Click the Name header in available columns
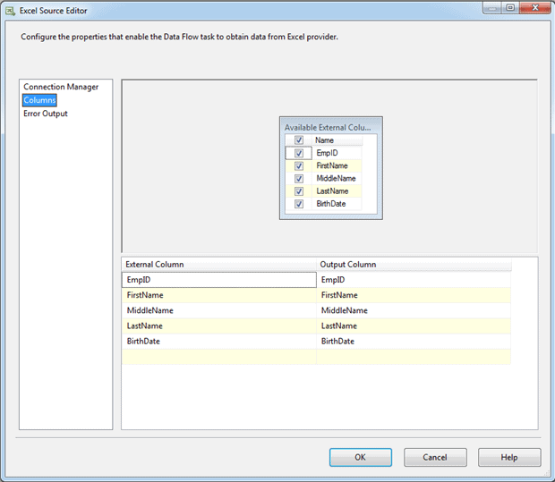The width and height of the screenshot is (555, 482). [x=337, y=140]
